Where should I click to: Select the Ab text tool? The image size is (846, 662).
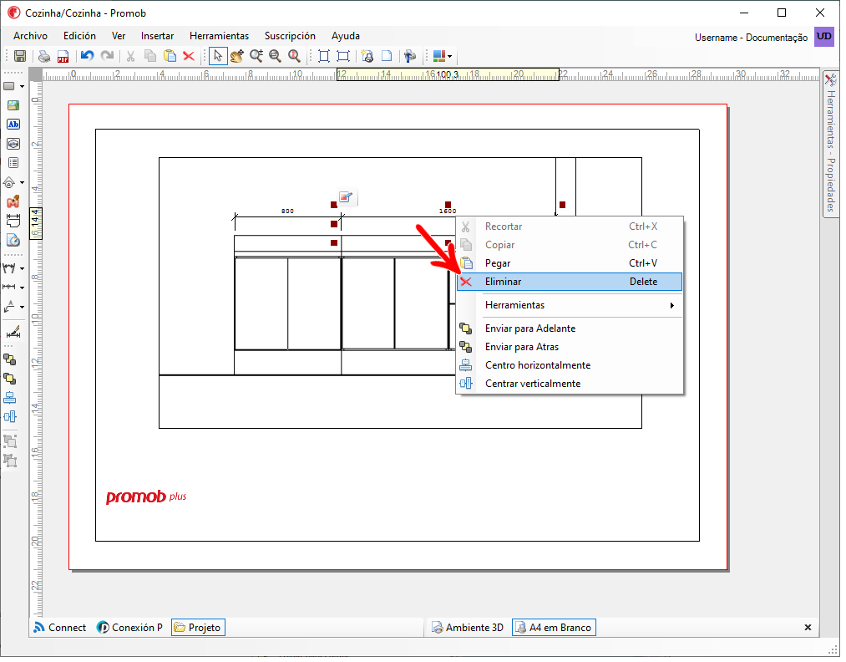click(13, 125)
